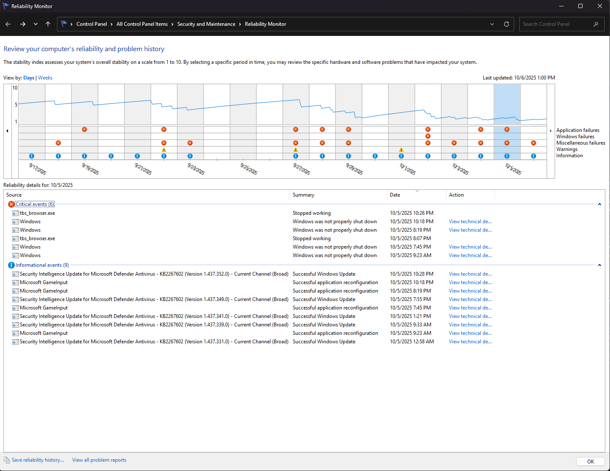Image resolution: width=610 pixels, height=471 pixels.
Task: Open the recent locations dropdown
Action: pyautogui.click(x=35, y=24)
